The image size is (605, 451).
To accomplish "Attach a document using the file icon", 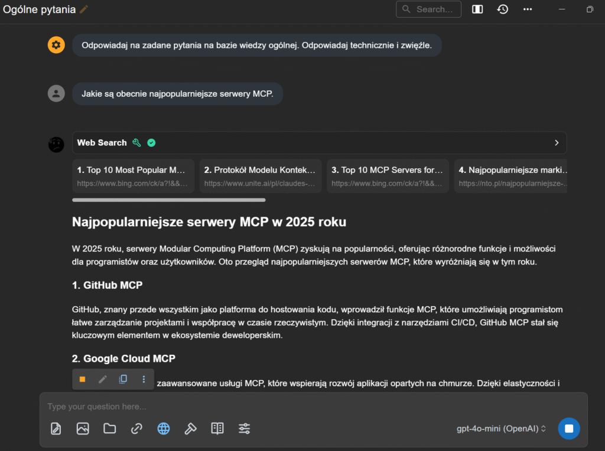I will 56,429.
